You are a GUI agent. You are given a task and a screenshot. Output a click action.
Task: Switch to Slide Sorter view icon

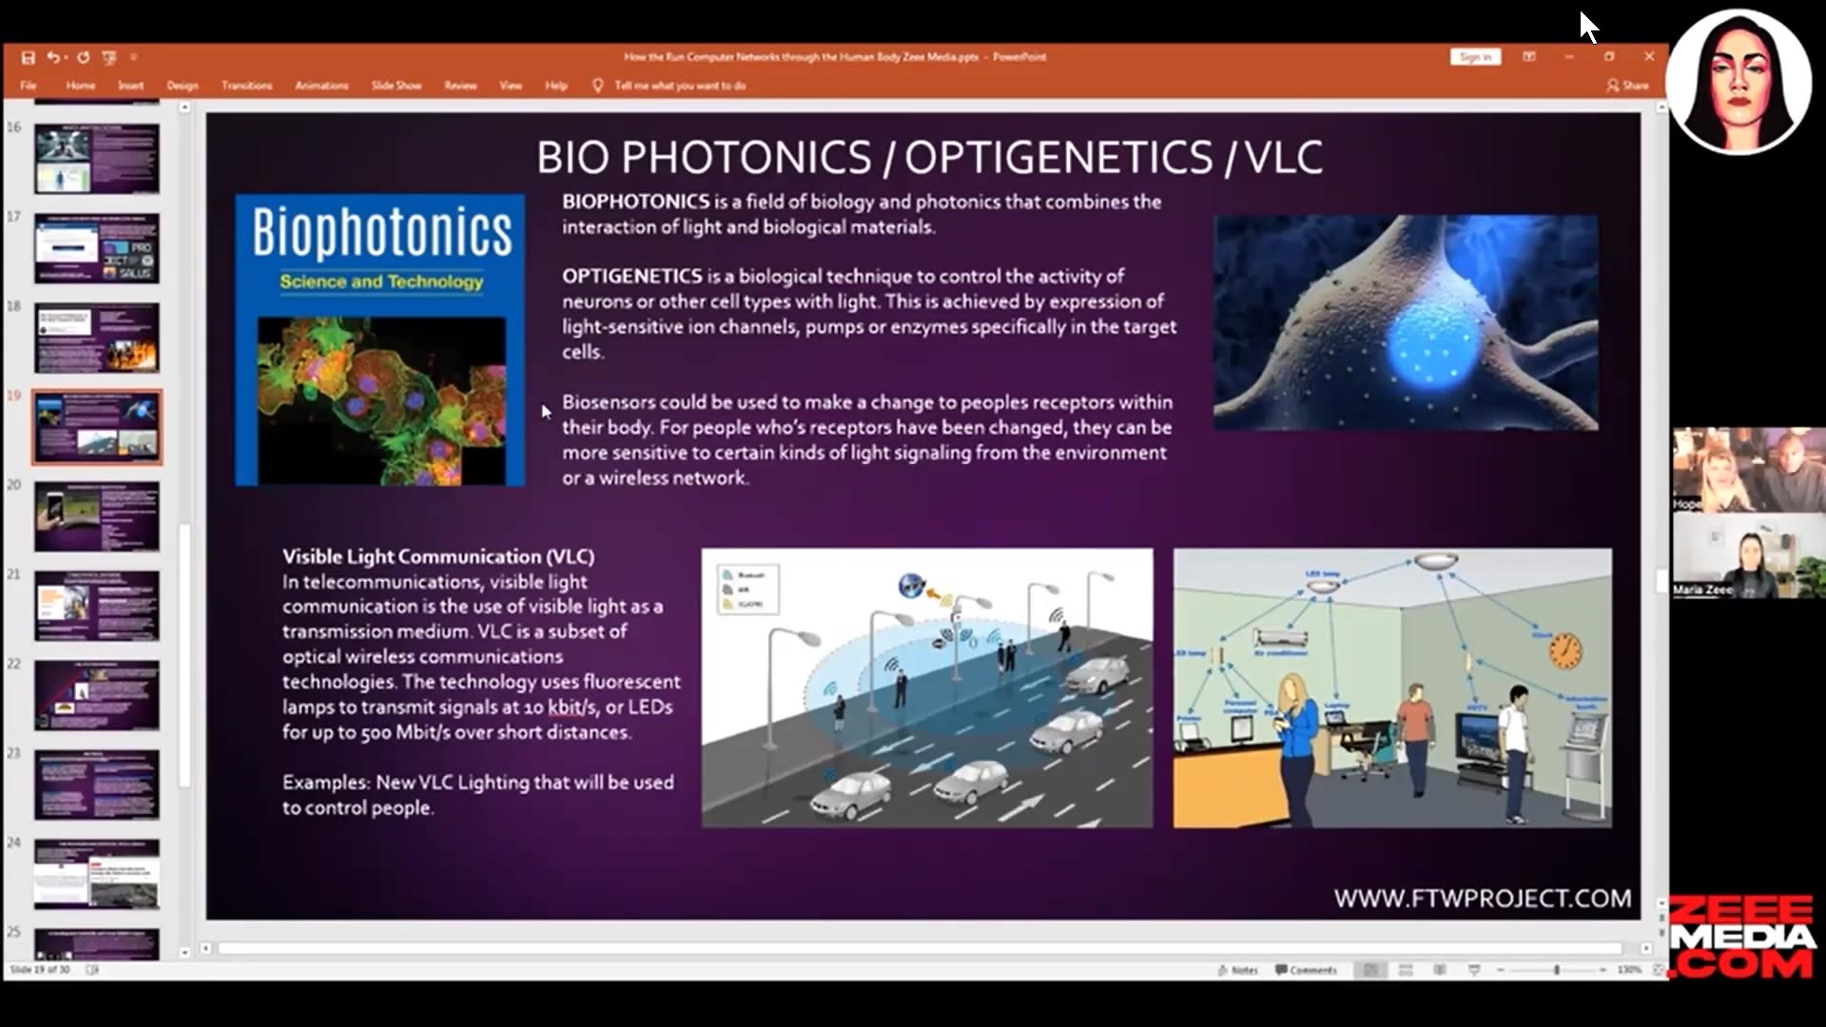click(1406, 970)
